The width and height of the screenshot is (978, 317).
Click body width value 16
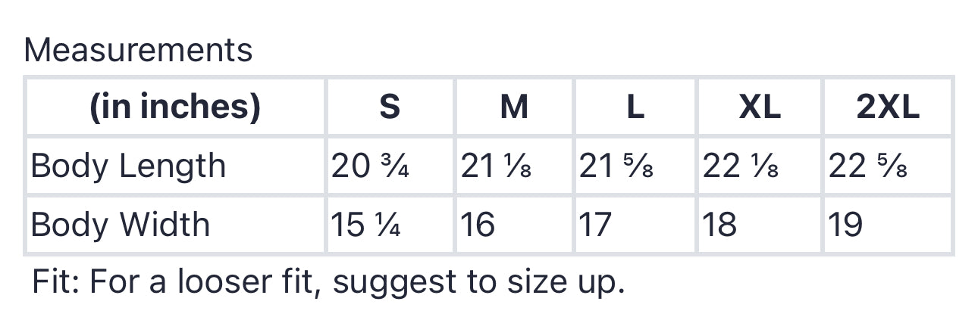(478, 225)
